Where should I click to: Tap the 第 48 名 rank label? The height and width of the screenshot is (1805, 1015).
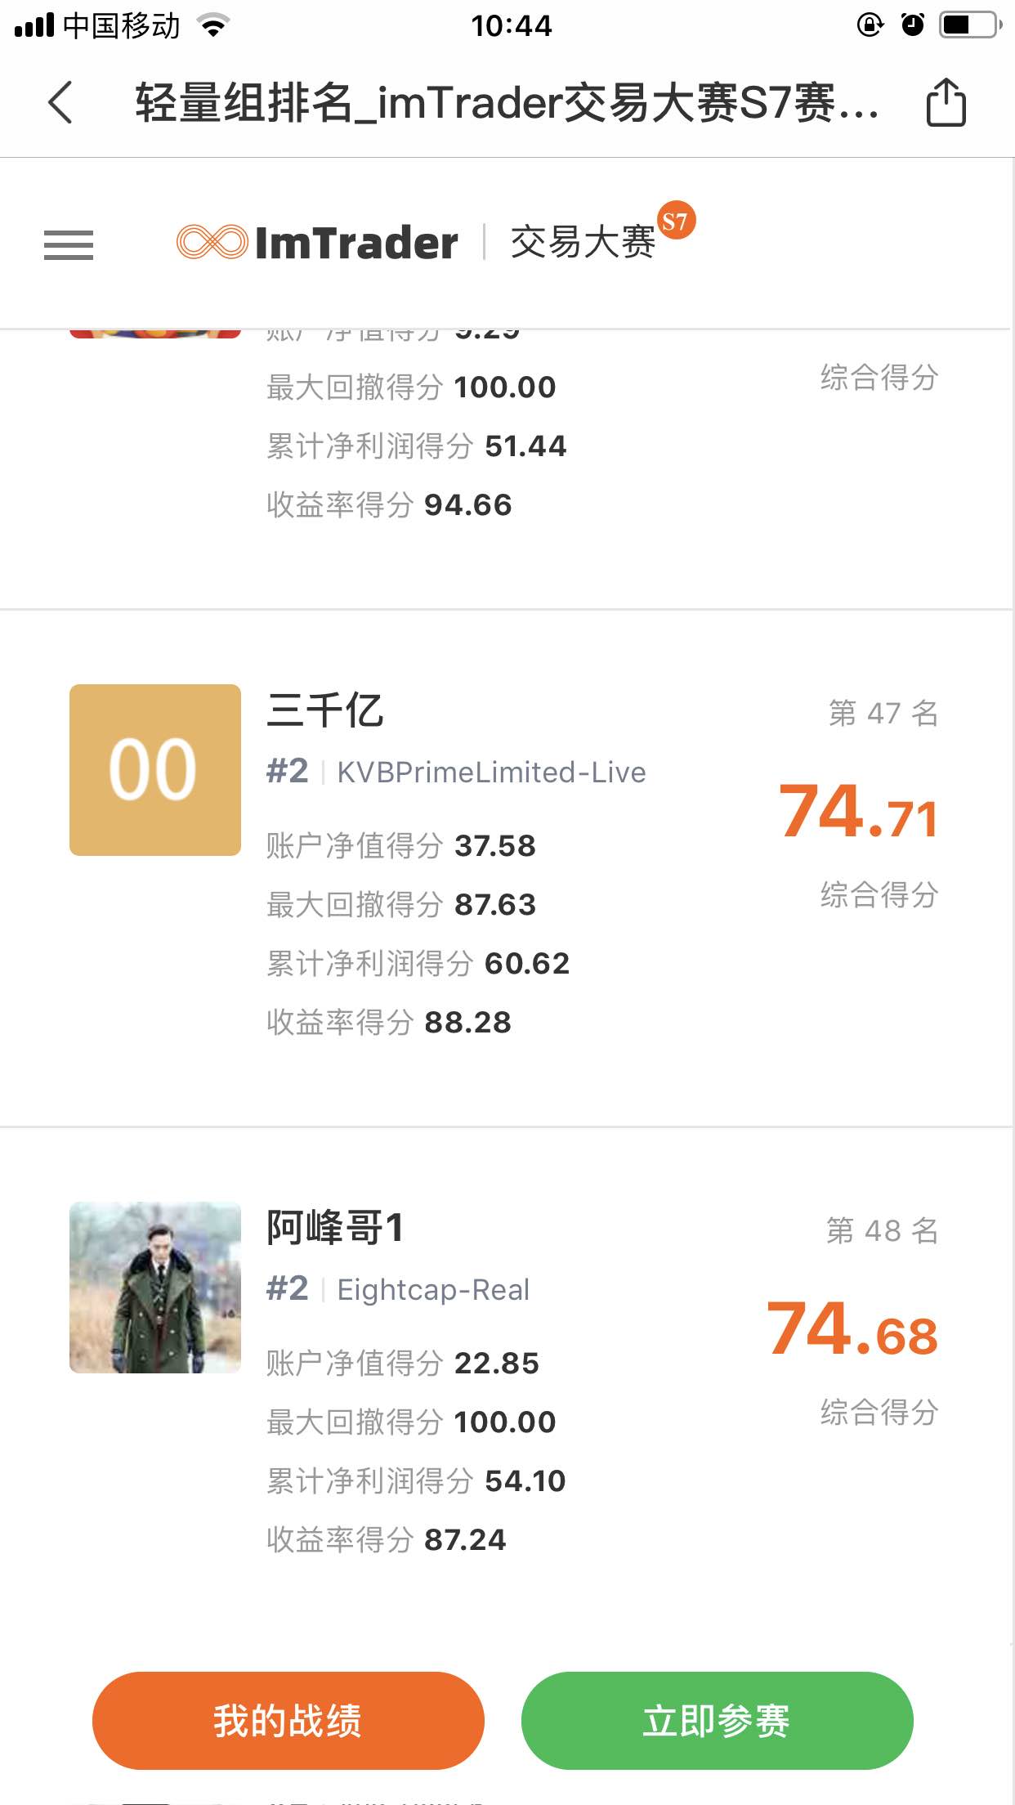point(883,1229)
